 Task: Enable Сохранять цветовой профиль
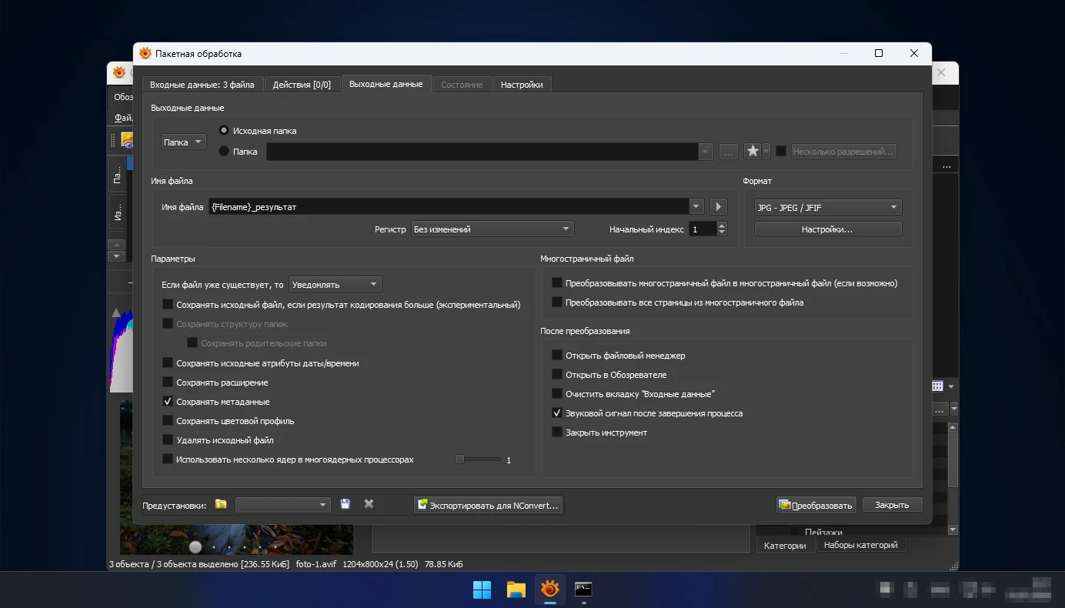tap(168, 421)
